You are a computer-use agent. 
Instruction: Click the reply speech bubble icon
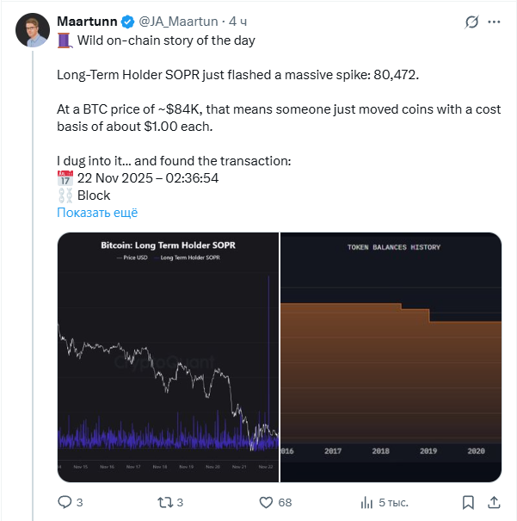tap(65, 502)
